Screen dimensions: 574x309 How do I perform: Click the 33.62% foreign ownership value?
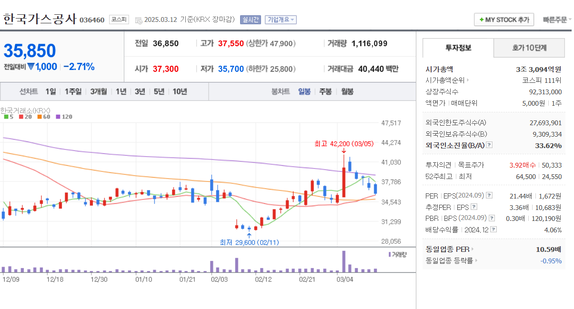[x=548, y=145]
